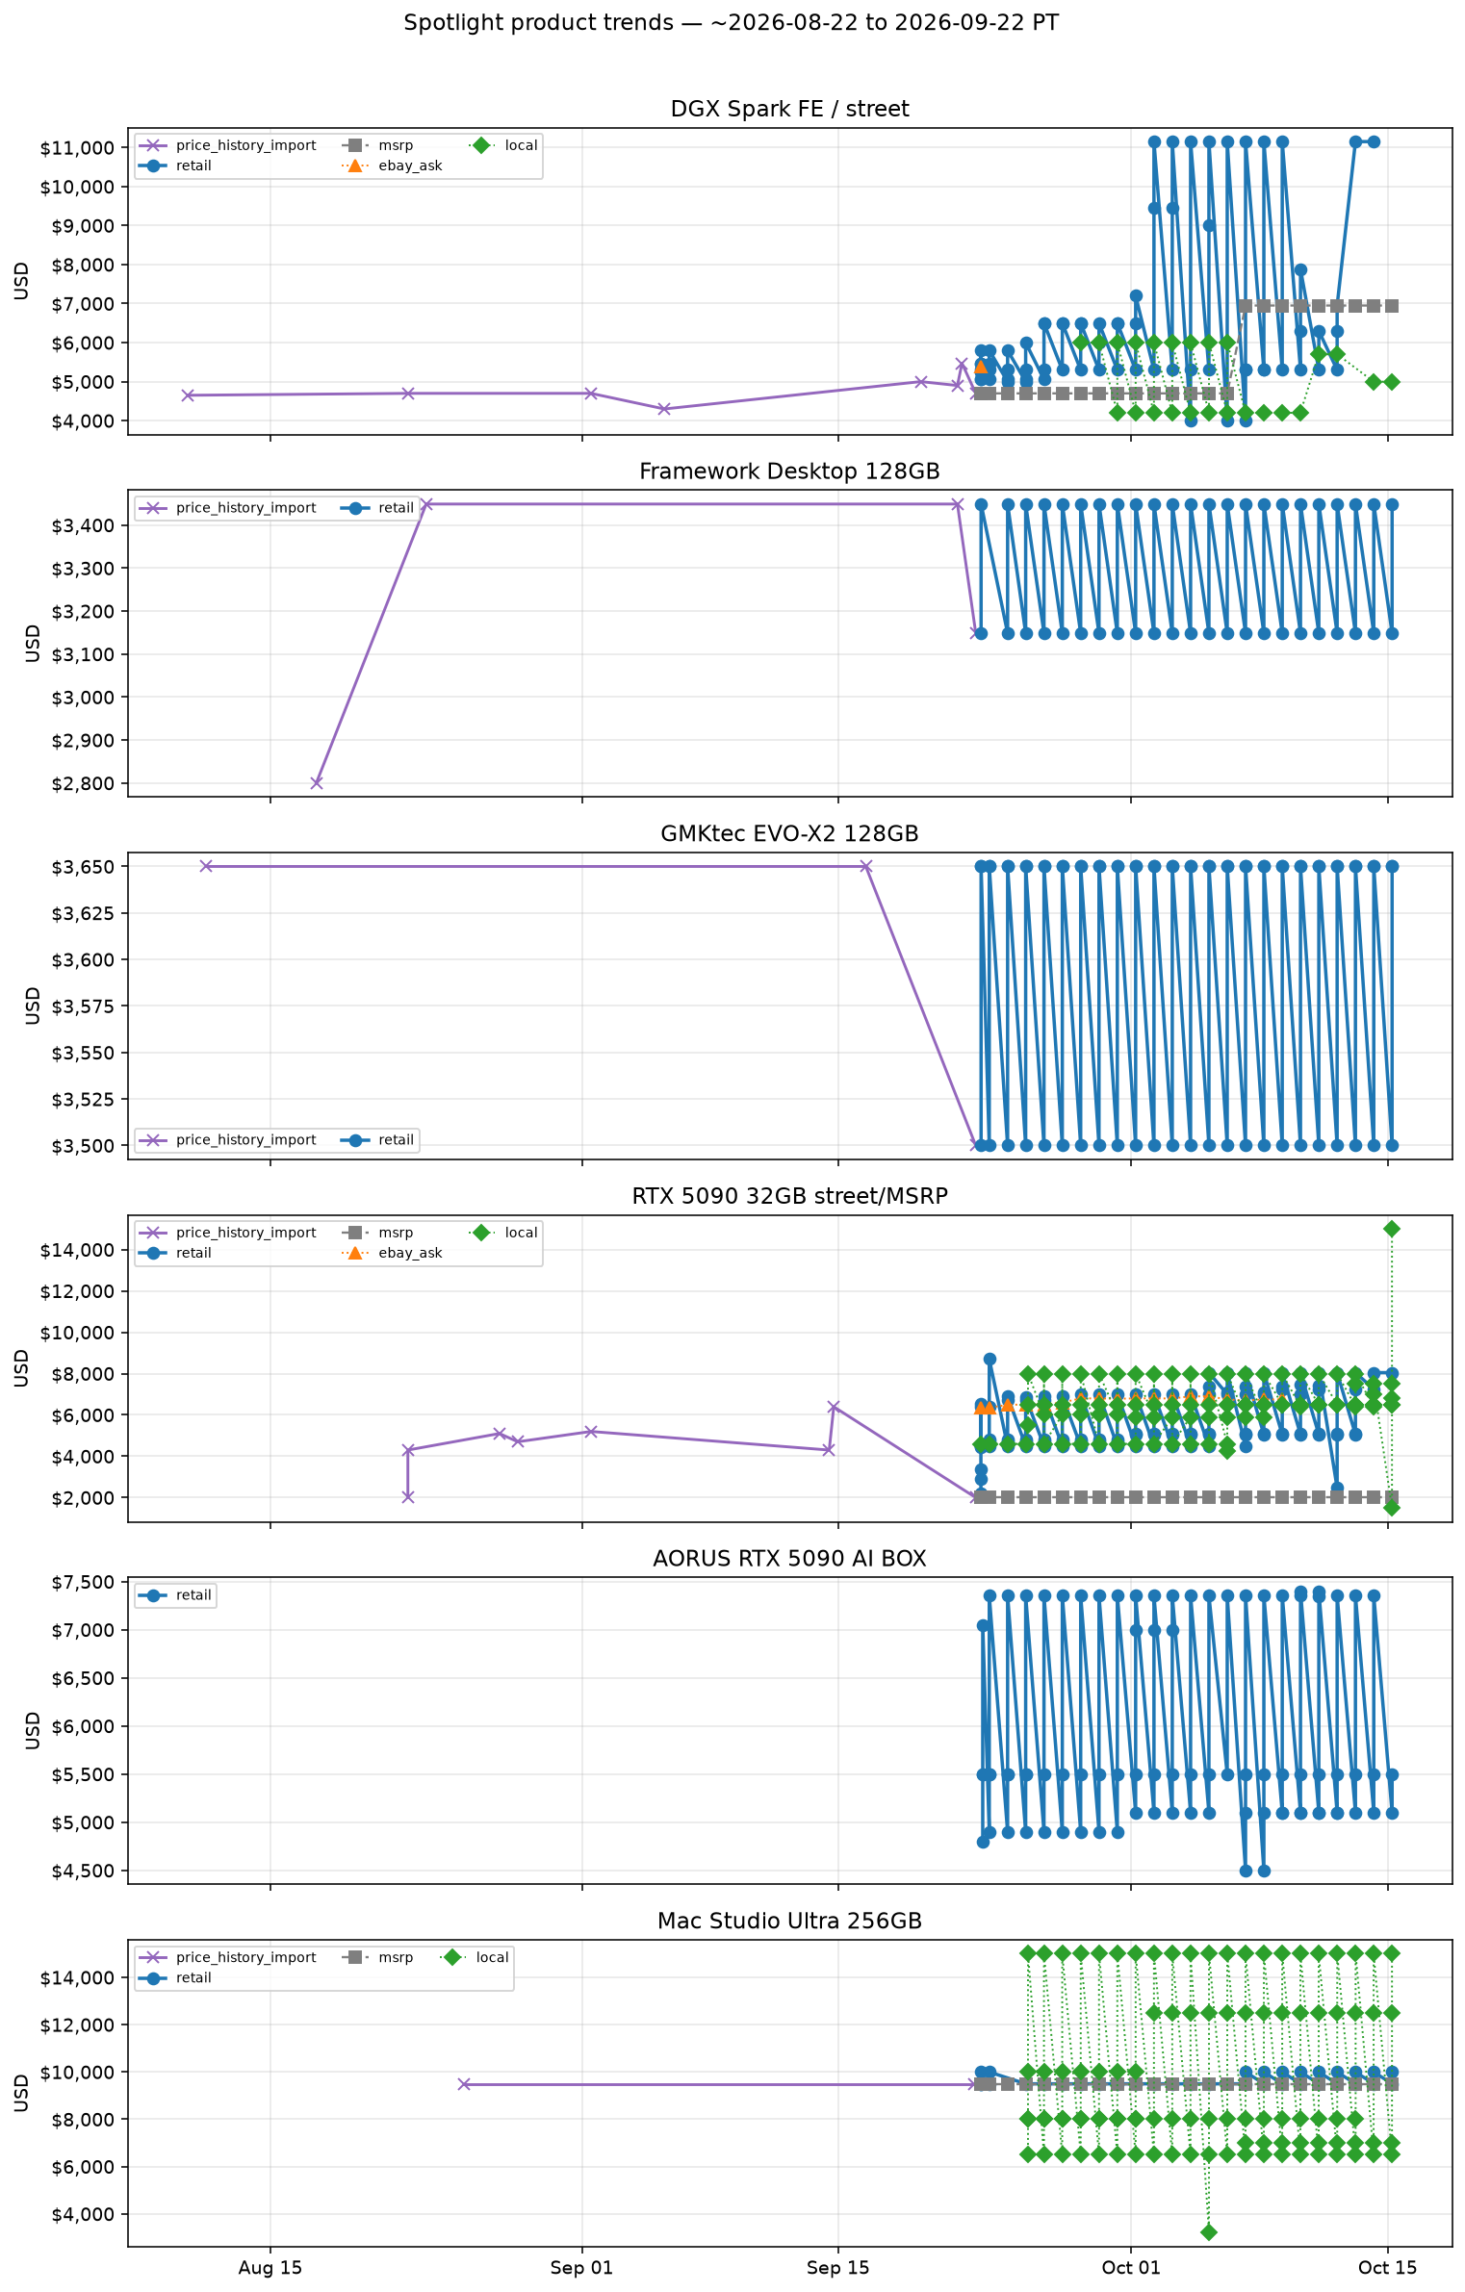
Task: Click the "$3,400" y-axis tick label
Action: [x=82, y=525]
